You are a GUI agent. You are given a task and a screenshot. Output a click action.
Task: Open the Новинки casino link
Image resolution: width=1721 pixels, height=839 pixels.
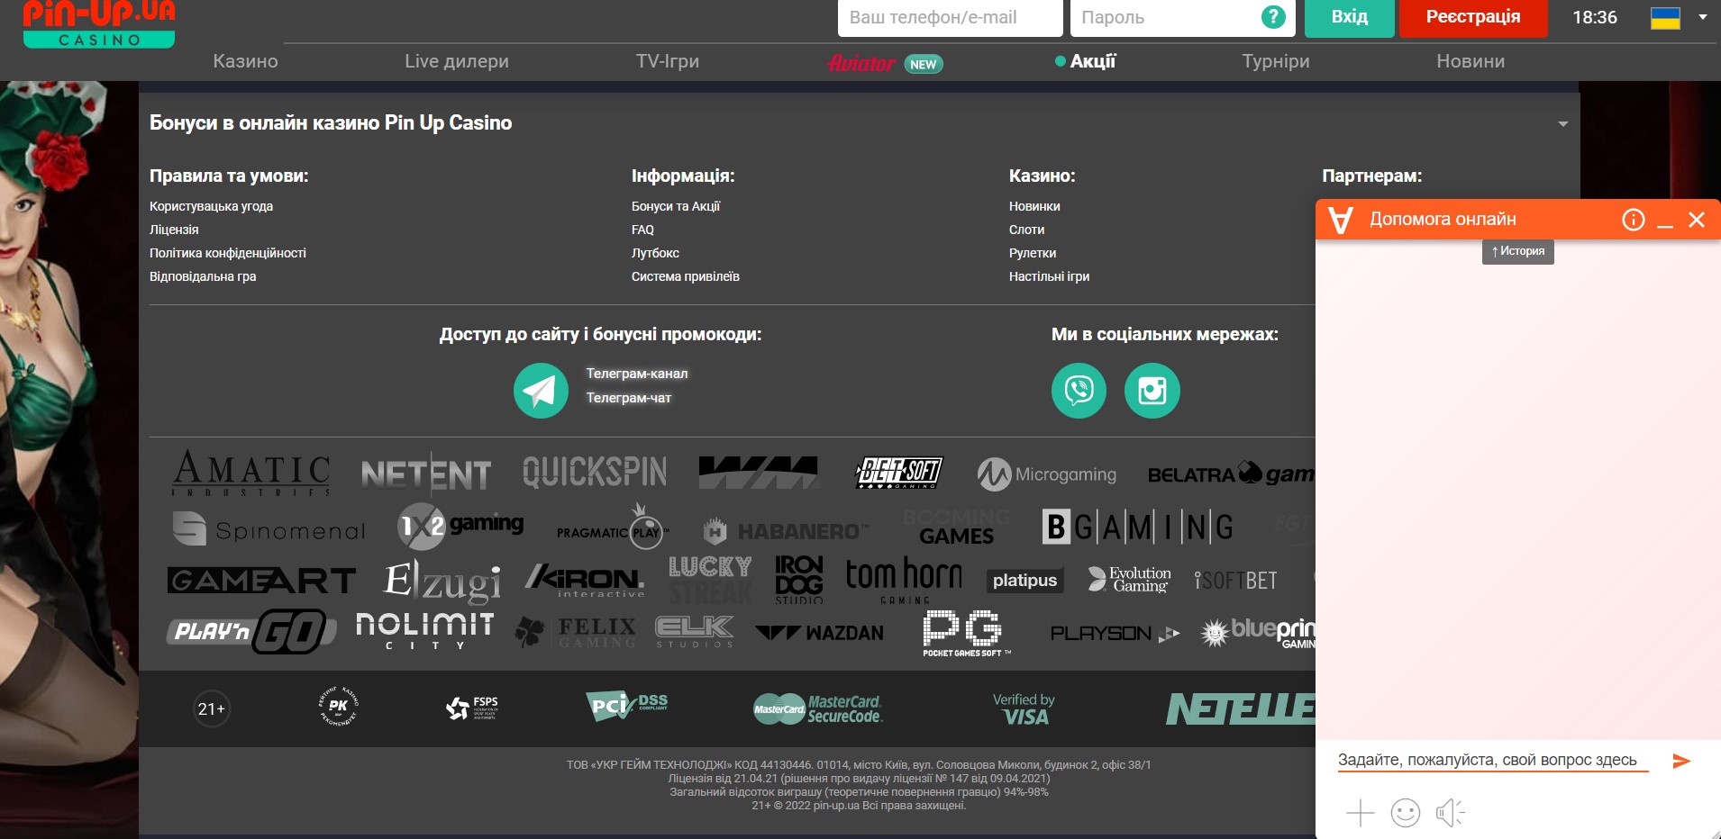pos(1034,206)
